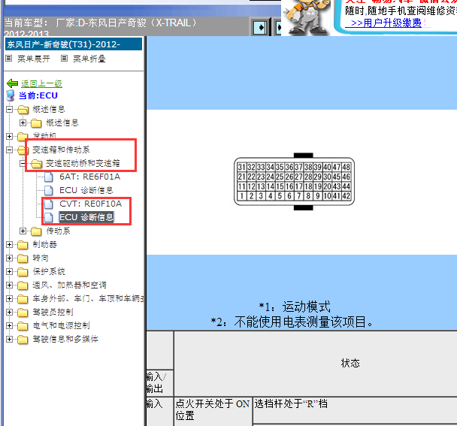
Task: Click the mechanic cartoon mascot image
Action: click(307, 17)
